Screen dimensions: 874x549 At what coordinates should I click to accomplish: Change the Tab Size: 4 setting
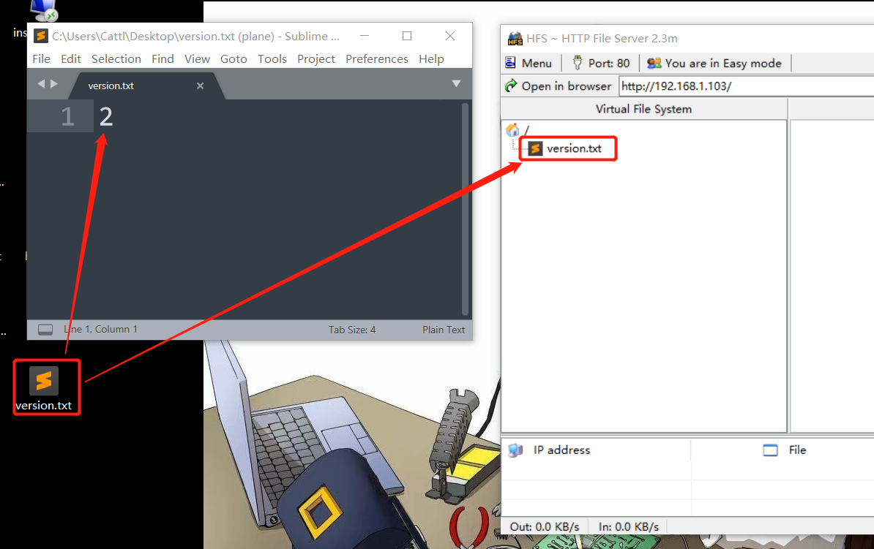[351, 330]
